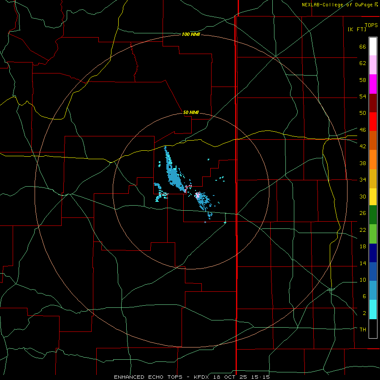Click the '14' legend value
Screen dimensions: 380x380
[x=363, y=263]
